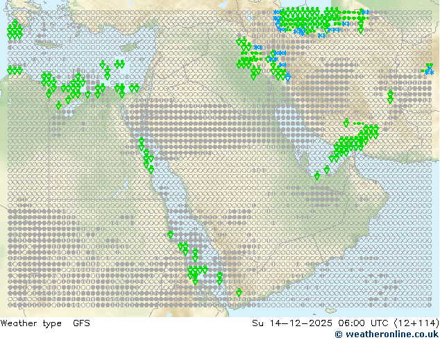Click the 'Weather type GFS' caption text
This screenshot has width=440, height=340.
click(x=45, y=323)
